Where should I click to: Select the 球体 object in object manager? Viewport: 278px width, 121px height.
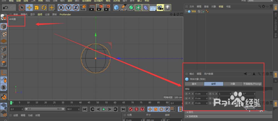point(193,11)
